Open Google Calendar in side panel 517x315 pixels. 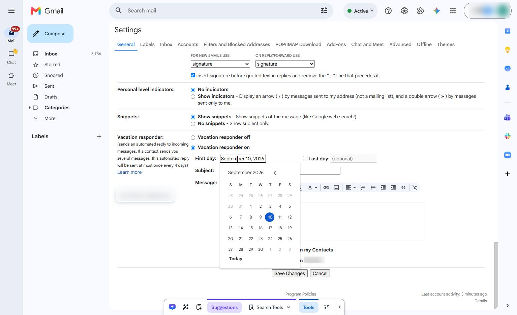pos(508,31)
